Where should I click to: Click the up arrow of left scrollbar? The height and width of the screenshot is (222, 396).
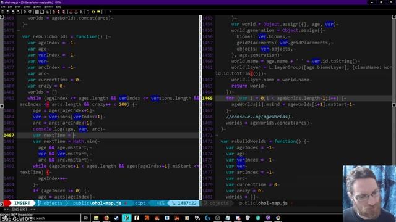coord(1,17)
